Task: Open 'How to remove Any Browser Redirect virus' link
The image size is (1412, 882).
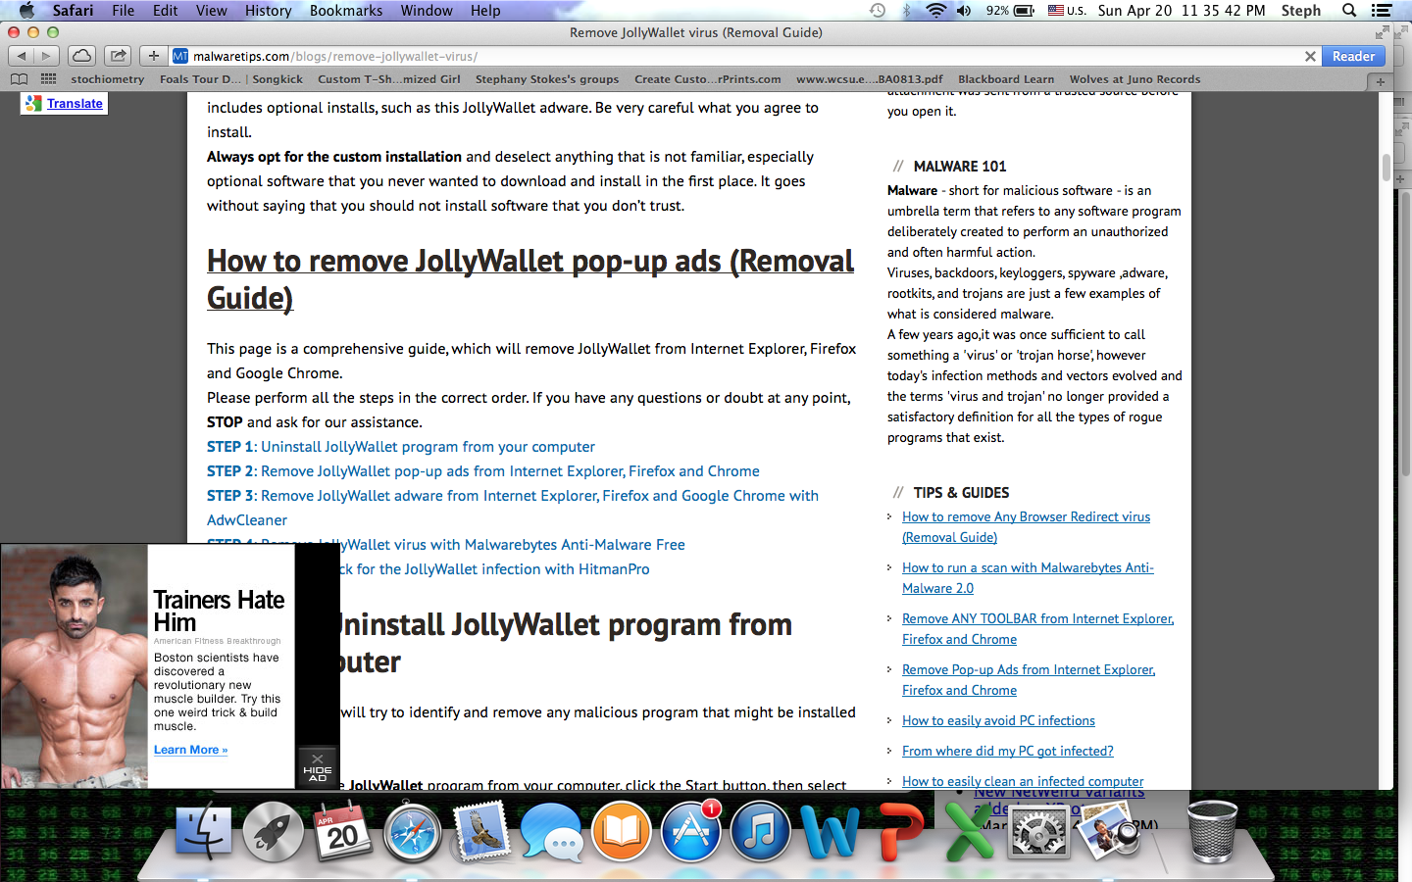Action: click(1026, 527)
